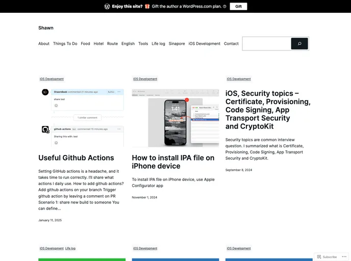
Task: Click 'Enjoy this site?' banner text
Action: [x=127, y=7]
